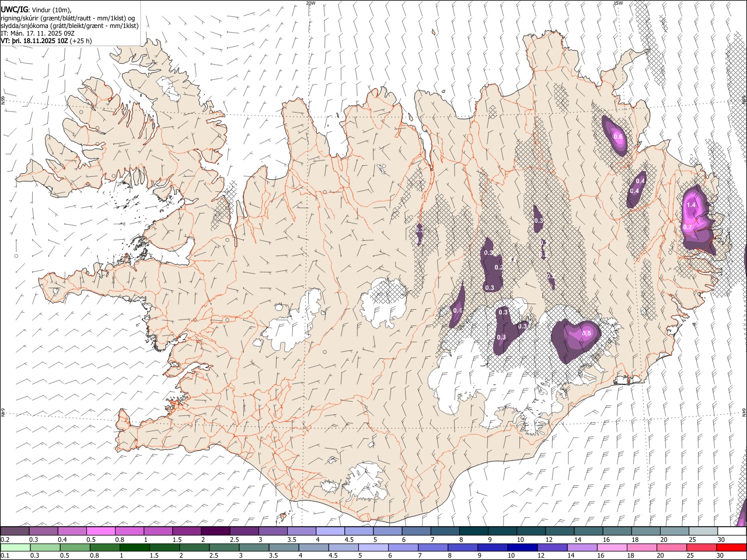Pick the dark teal top-row swatch for 8
Image resolution: width=747 pixels, height=560 pixels.
(473, 531)
